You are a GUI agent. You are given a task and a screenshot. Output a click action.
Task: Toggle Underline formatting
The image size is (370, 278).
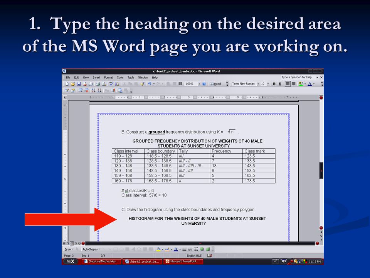point(280,84)
